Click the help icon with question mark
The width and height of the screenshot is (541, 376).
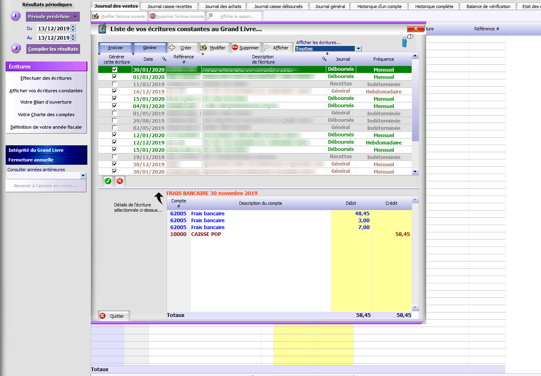click(407, 40)
